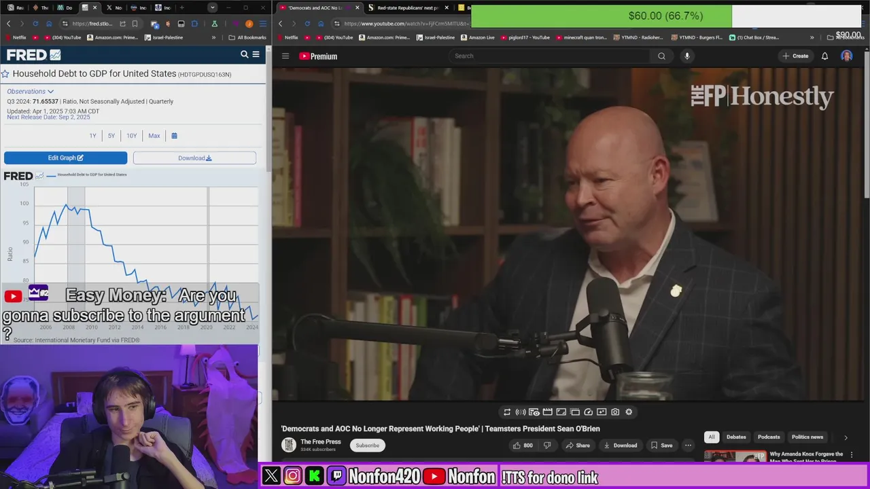
Task: Expand the Observations dropdown
Action: 30,91
